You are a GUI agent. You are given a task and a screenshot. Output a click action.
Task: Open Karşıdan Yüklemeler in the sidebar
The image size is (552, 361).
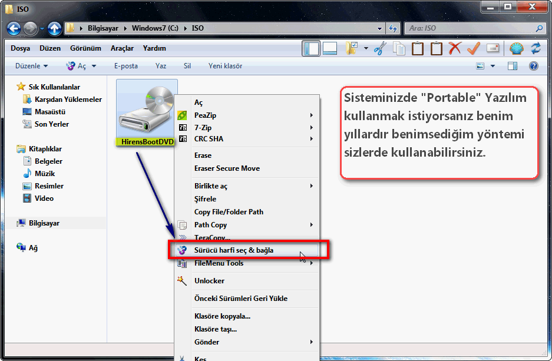[x=68, y=100]
